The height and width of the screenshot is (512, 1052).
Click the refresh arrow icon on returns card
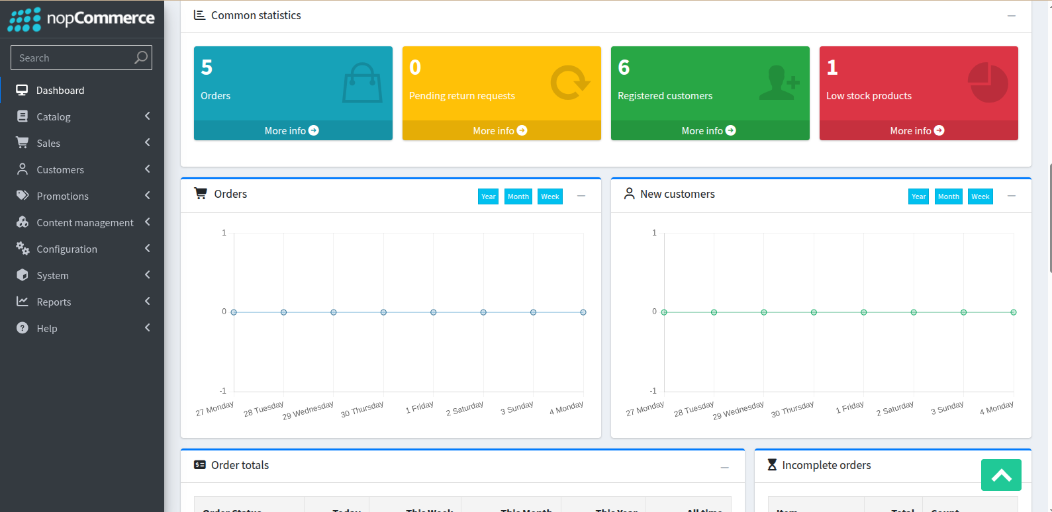click(x=570, y=83)
